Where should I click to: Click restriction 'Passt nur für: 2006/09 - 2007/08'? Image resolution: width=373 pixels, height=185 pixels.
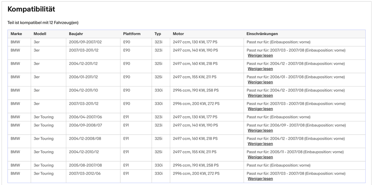pos(275,125)
